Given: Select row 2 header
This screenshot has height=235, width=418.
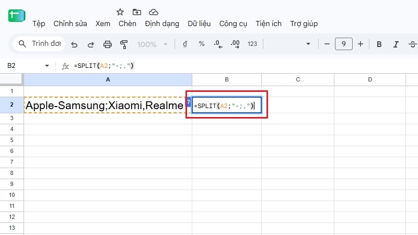Looking at the screenshot, I should coord(11,105).
